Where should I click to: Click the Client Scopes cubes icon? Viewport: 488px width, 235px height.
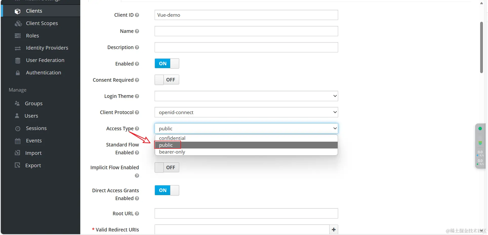[18, 24]
